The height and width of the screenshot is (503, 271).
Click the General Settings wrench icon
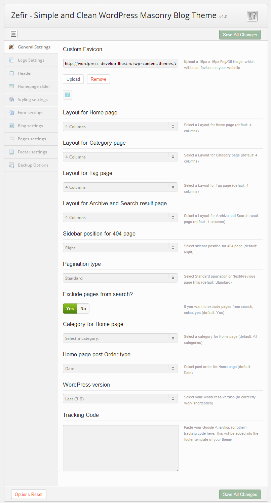click(x=11, y=47)
